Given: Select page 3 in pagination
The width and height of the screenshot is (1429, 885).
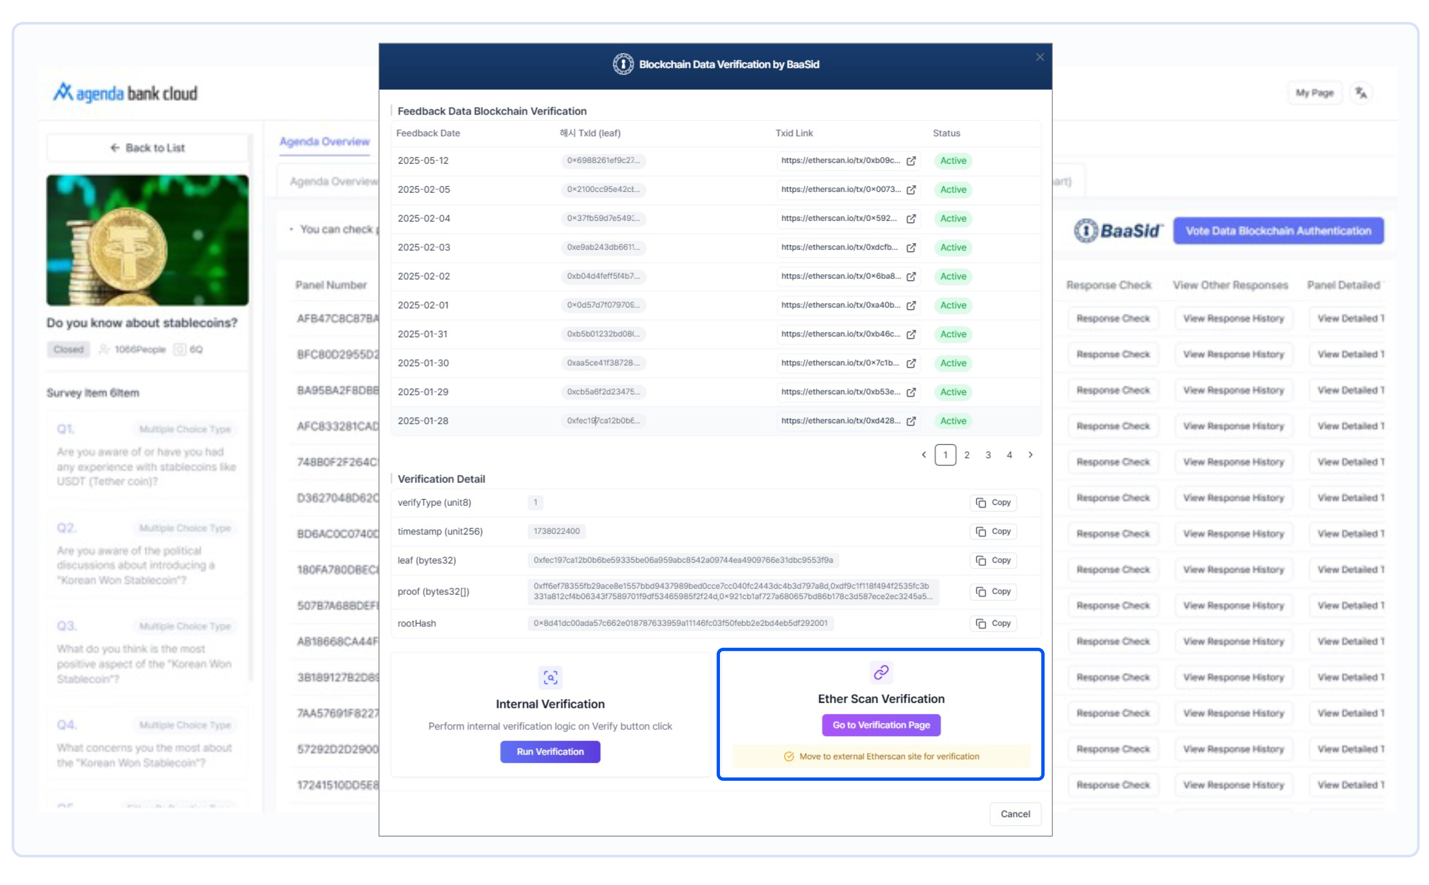Looking at the screenshot, I should pos(988,455).
